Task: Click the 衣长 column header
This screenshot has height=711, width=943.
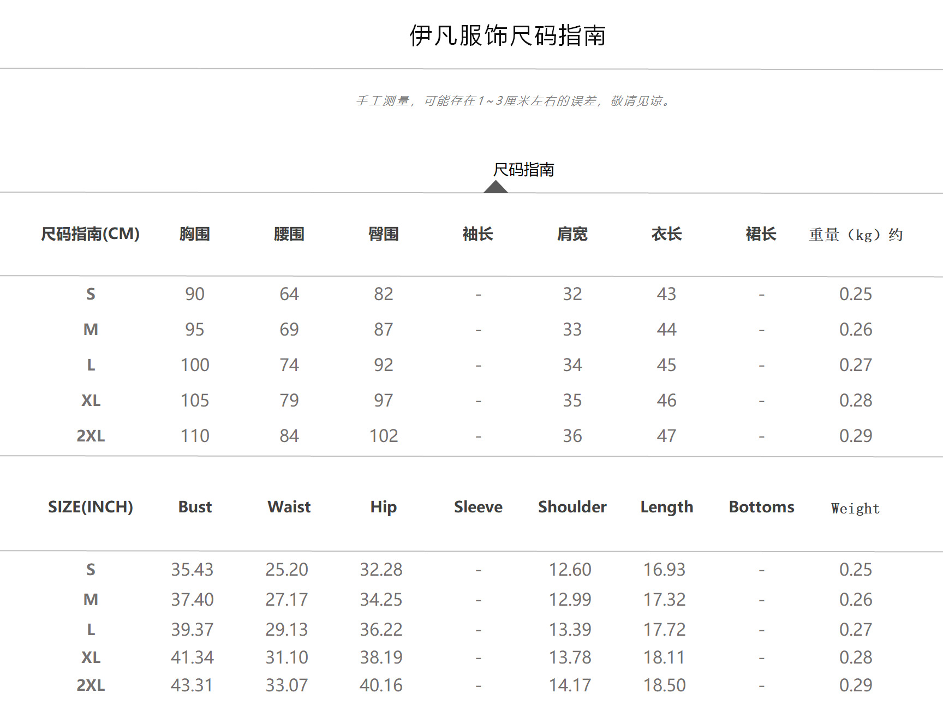Action: tap(667, 234)
